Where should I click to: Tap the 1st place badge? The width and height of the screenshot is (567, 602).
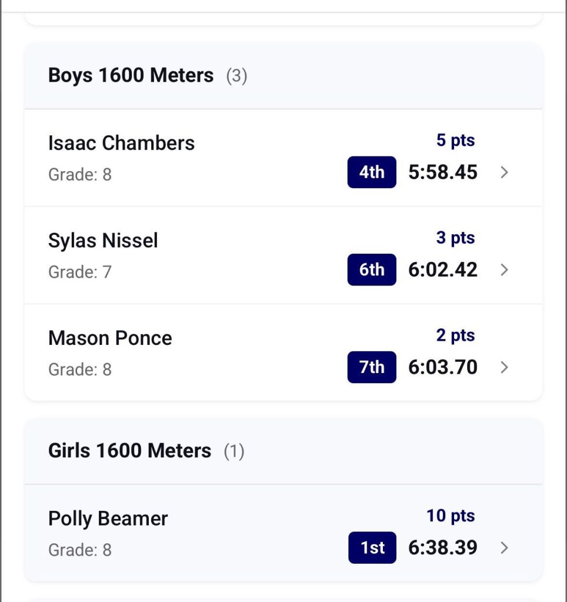coord(372,548)
